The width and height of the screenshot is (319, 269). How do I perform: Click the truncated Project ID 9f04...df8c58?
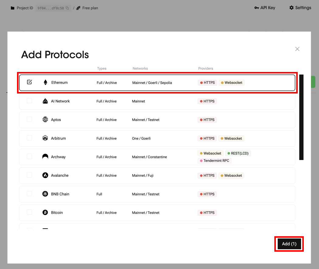click(51, 8)
